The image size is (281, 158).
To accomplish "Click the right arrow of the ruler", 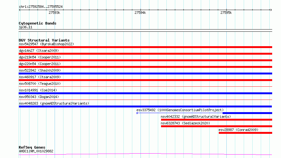I will tap(271, 10).
